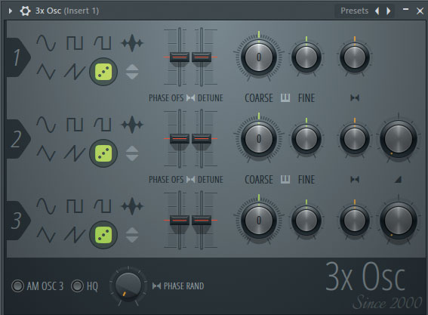Click oscillator 1 detune slider handle
The height and width of the screenshot is (315, 428).
[x=202, y=57]
